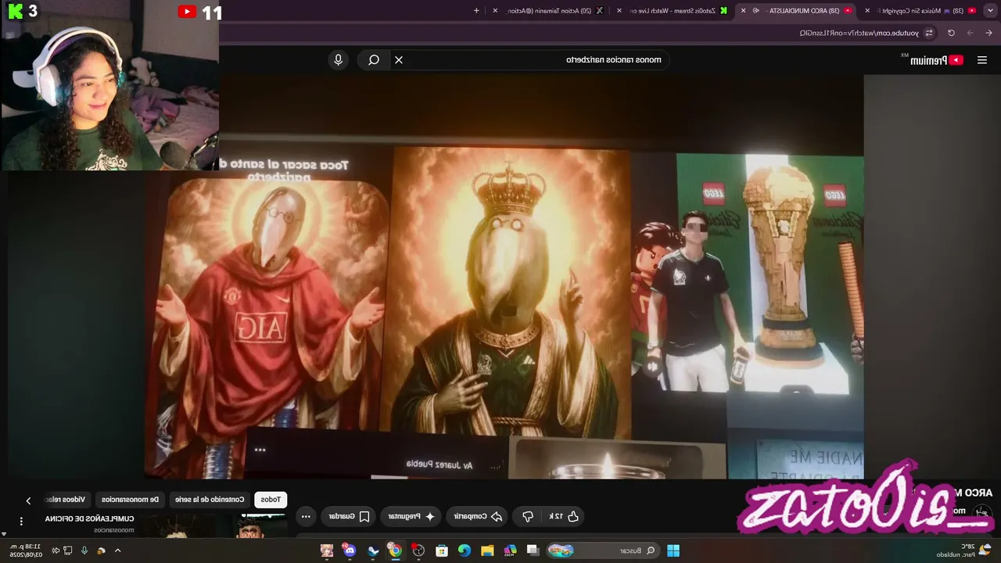This screenshot has width=1001, height=563.
Task: Open Discord from the taskbar
Action: click(349, 550)
